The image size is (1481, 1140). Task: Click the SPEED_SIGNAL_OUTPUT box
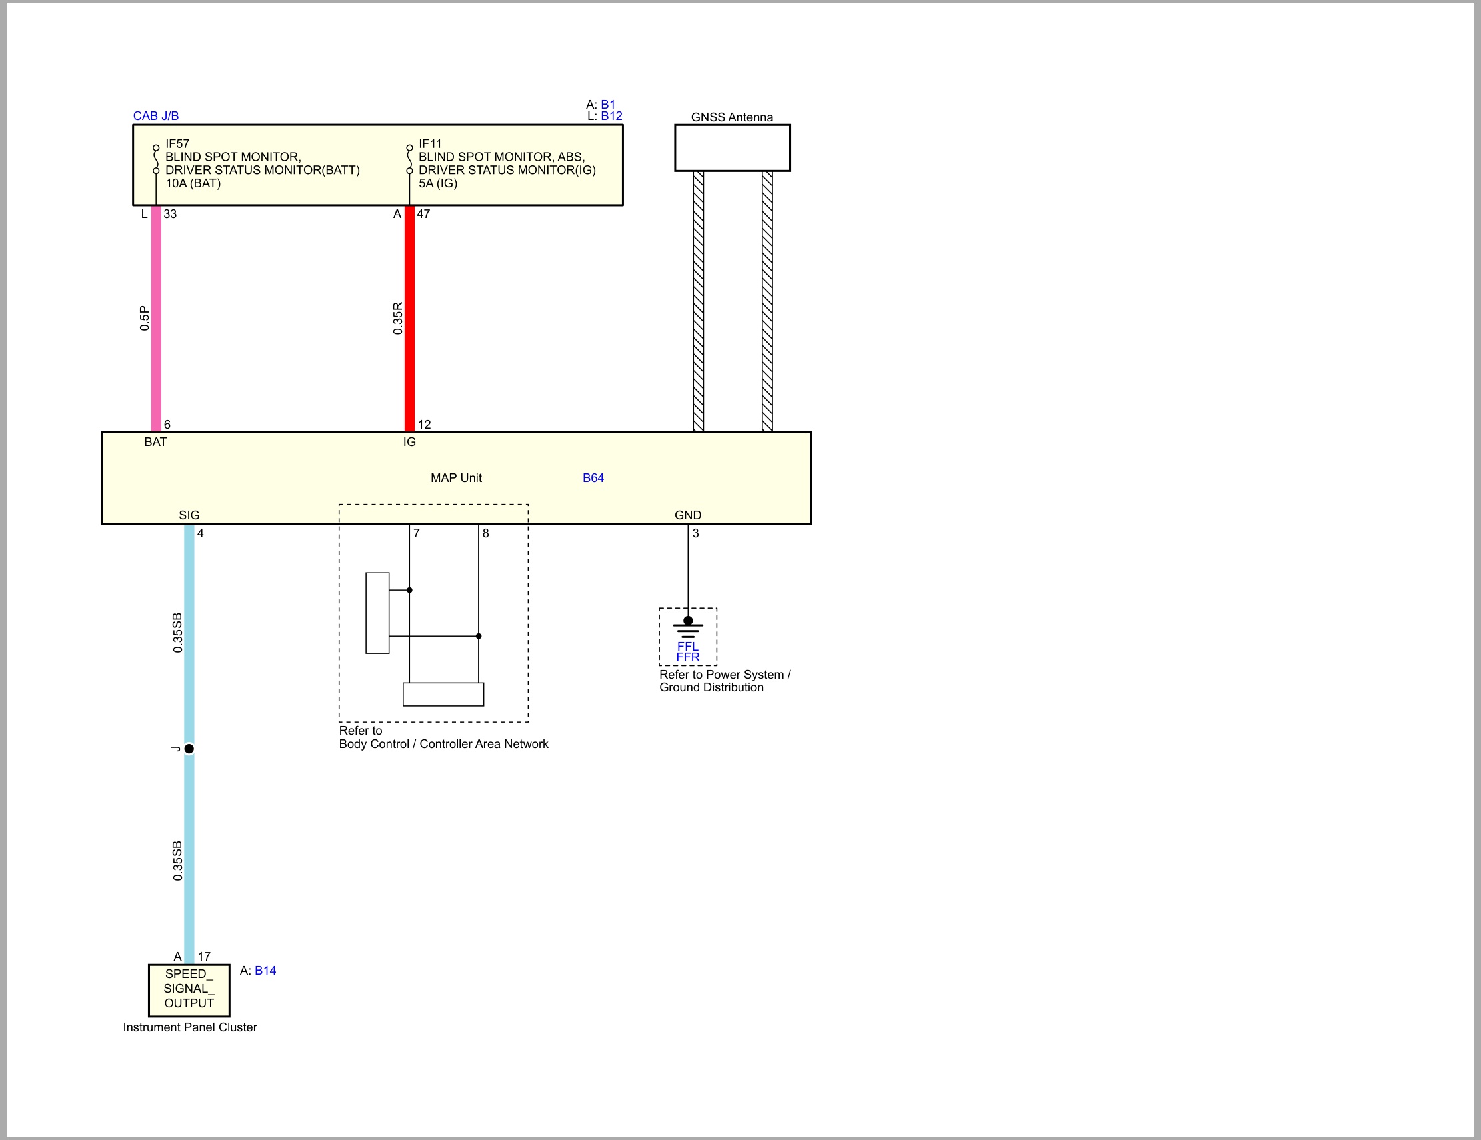[x=189, y=990]
